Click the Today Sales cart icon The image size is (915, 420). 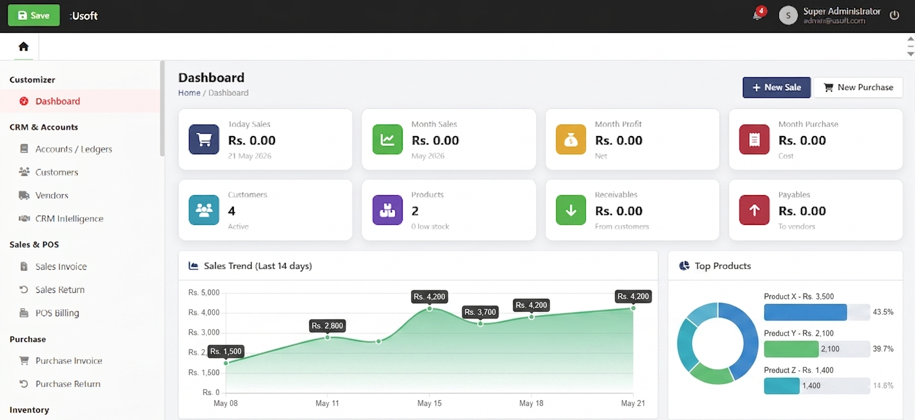click(204, 140)
